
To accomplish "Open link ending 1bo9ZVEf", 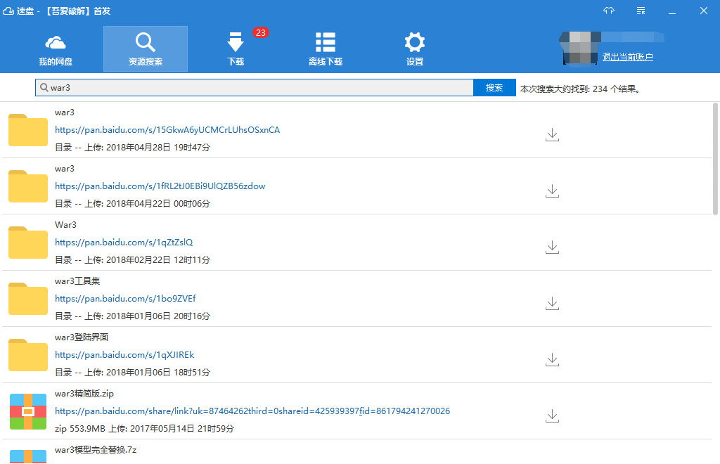I will (125, 299).
